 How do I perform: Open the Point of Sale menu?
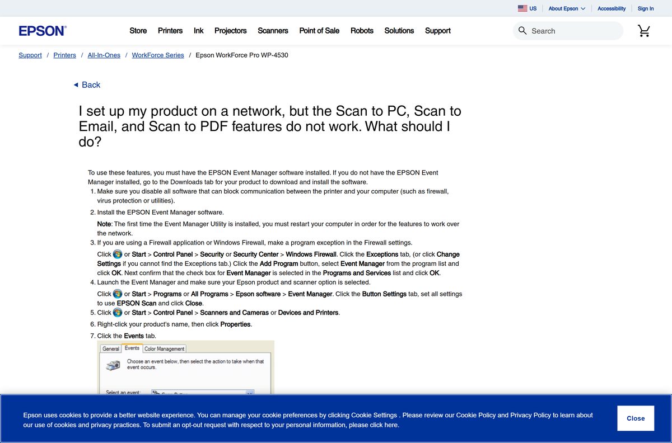(319, 31)
